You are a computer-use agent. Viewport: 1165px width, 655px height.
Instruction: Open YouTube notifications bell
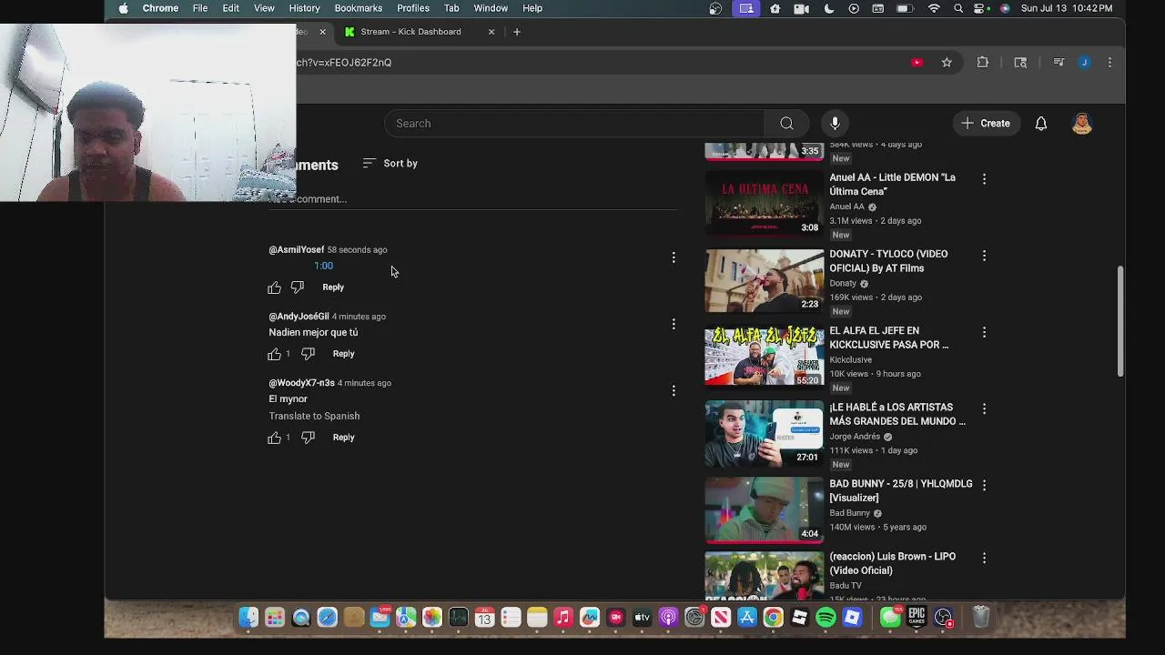(1041, 123)
